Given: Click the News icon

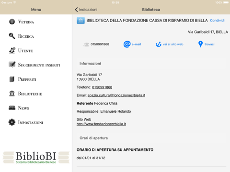Looking at the screenshot, I should (12, 107).
